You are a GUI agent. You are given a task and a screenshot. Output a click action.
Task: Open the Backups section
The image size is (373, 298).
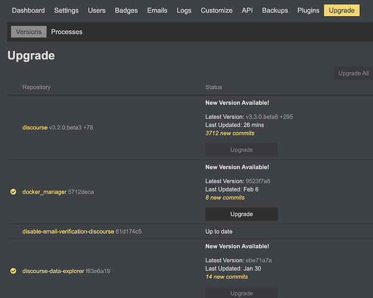pyautogui.click(x=275, y=11)
